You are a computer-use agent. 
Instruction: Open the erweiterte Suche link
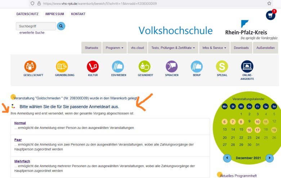pos(32,33)
